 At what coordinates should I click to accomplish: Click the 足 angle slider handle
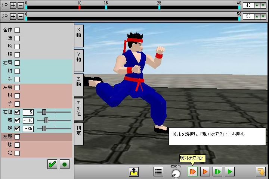point(44,128)
